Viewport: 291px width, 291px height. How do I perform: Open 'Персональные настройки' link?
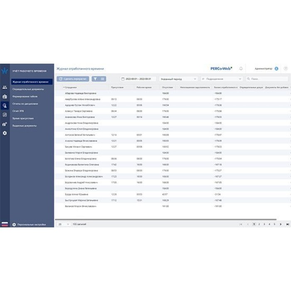pyautogui.click(x=31, y=224)
